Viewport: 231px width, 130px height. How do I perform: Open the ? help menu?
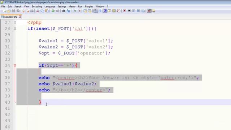click(x=108, y=6)
